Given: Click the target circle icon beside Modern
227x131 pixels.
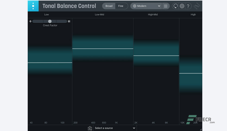Looking at the screenshot, I should 135,6.
